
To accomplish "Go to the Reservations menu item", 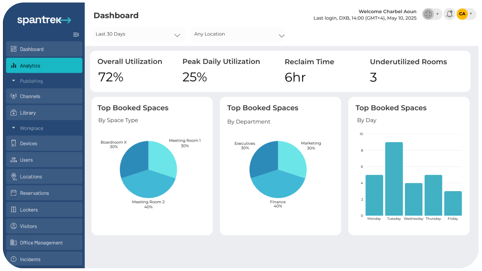I will click(x=44, y=193).
